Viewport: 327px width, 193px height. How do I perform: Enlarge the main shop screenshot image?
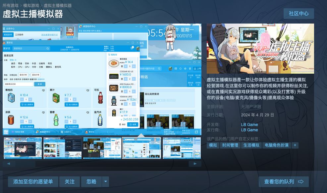(102, 79)
